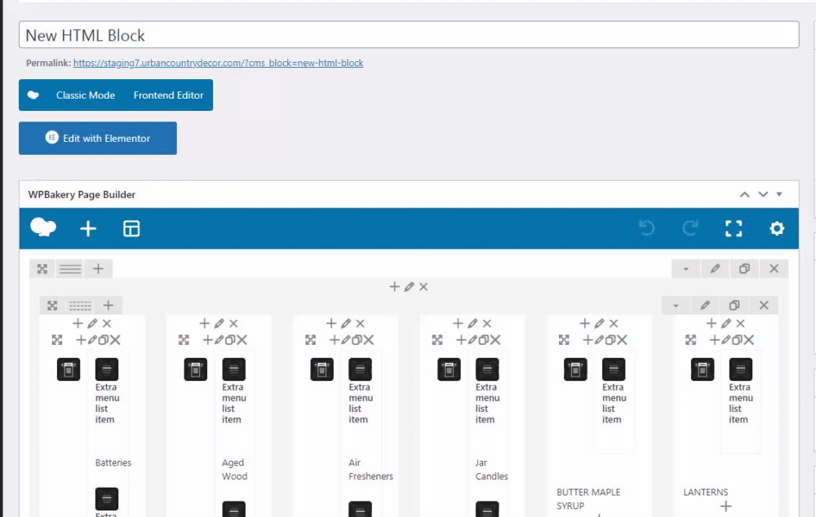The height and width of the screenshot is (517, 816).
Task: Select the Batteries text
Action: coord(113,462)
